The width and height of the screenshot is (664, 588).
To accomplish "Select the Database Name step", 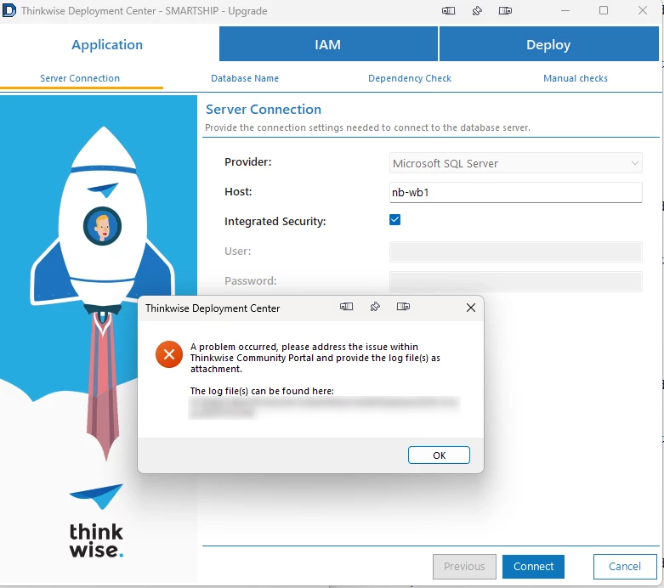I will point(245,78).
